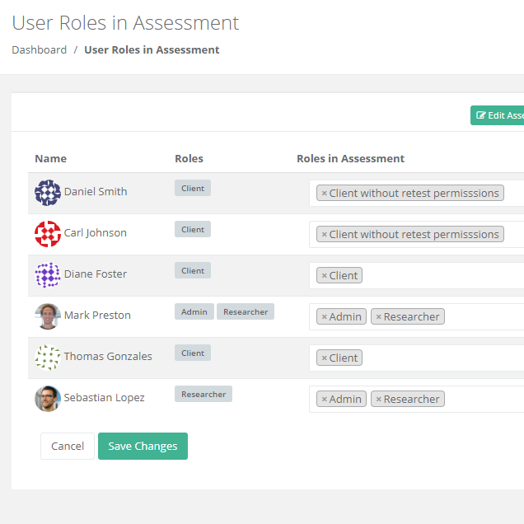Click the name Thomas Gonzales
The width and height of the screenshot is (524, 524).
(x=108, y=356)
